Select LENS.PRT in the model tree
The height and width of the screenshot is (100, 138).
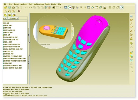[x=8, y=28]
